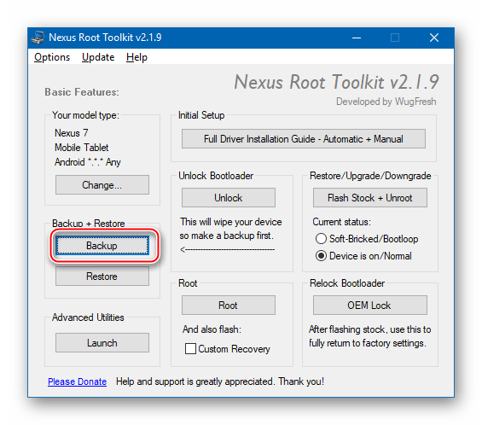The height and width of the screenshot is (425, 482).
Task: Click the Backup button
Action: (x=102, y=246)
